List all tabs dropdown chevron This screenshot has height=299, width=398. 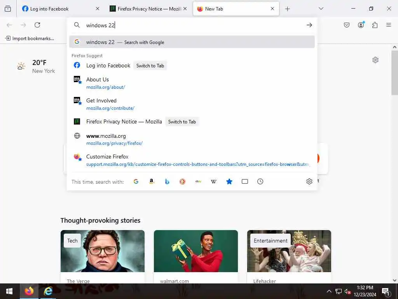coord(321,9)
